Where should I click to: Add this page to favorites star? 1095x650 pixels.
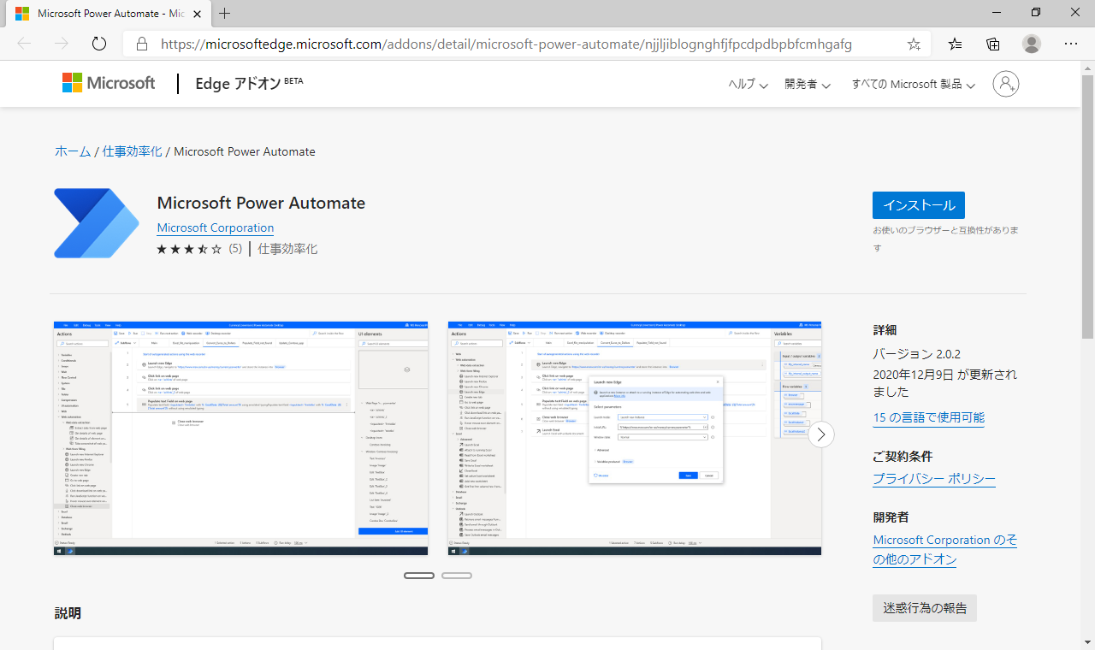(914, 44)
